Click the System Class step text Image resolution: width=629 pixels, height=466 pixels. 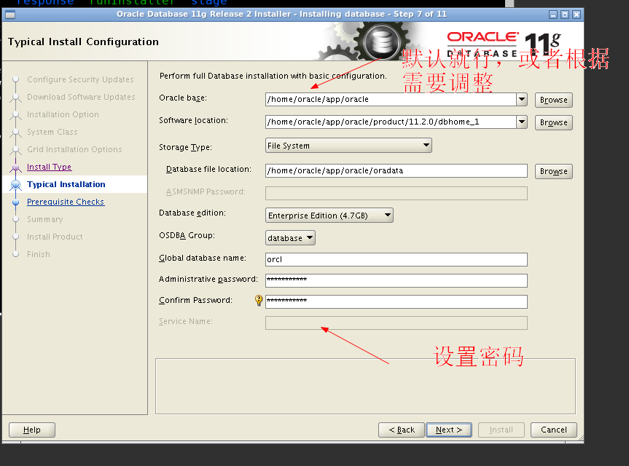coord(52,132)
